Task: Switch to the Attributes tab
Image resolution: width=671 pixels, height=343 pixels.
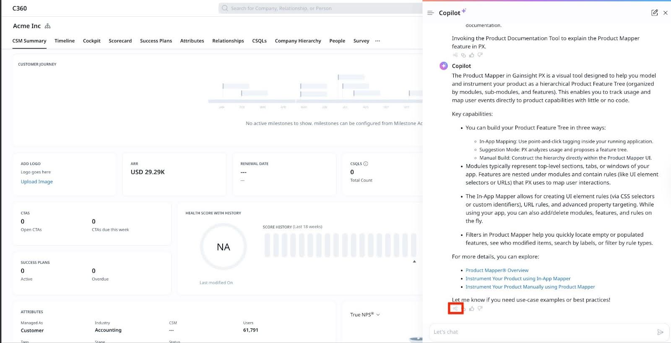Action: (x=192, y=41)
